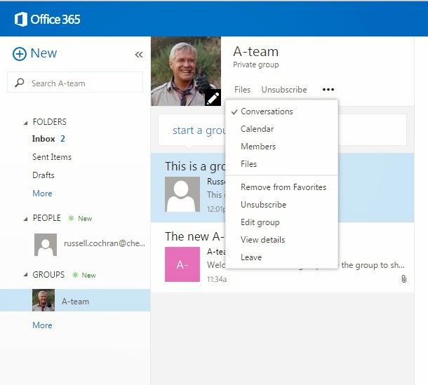The height and width of the screenshot is (385, 428).
Task: Click the Search A-team field
Action: click(75, 83)
